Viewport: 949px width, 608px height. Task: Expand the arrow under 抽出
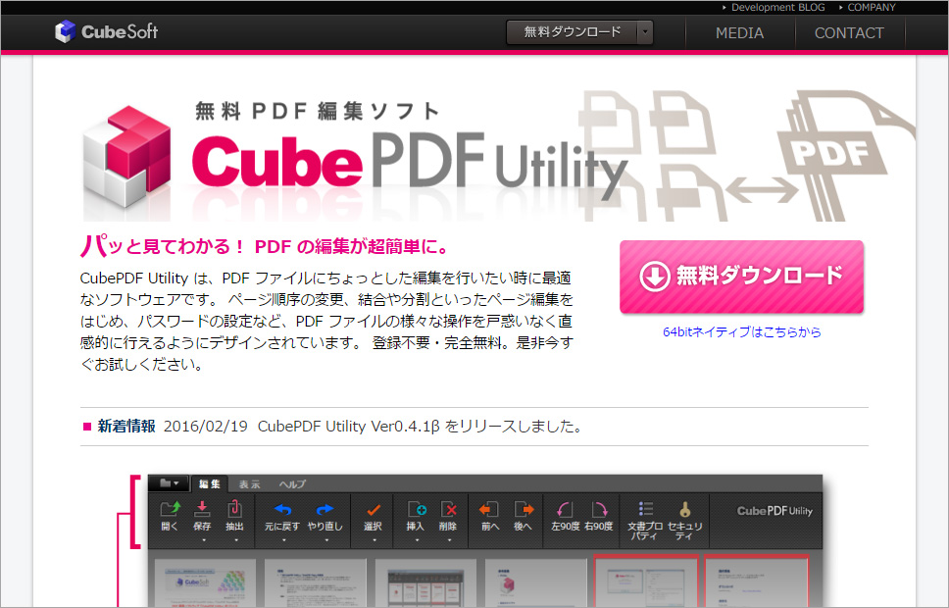236,539
